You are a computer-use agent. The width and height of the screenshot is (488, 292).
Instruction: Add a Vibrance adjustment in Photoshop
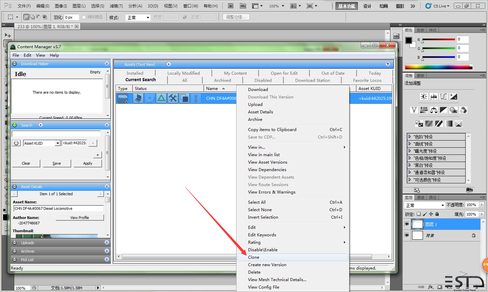pyautogui.click(x=414, y=110)
